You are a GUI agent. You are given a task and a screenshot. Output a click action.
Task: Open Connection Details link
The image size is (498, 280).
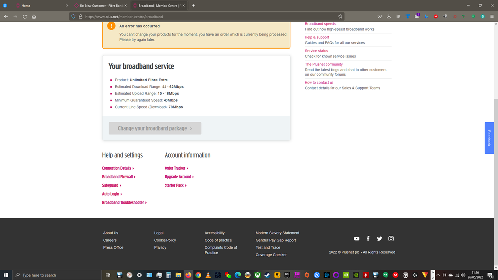coord(117,168)
